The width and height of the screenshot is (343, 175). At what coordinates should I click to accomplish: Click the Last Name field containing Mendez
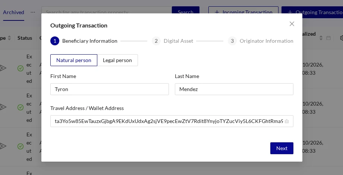pyautogui.click(x=234, y=89)
